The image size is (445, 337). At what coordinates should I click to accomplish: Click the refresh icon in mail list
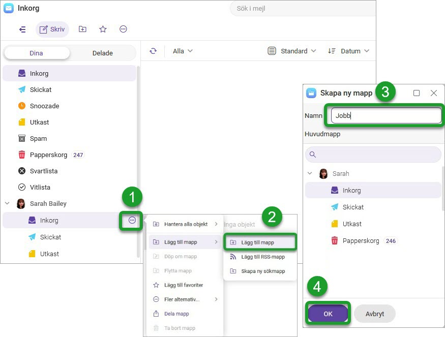point(153,51)
